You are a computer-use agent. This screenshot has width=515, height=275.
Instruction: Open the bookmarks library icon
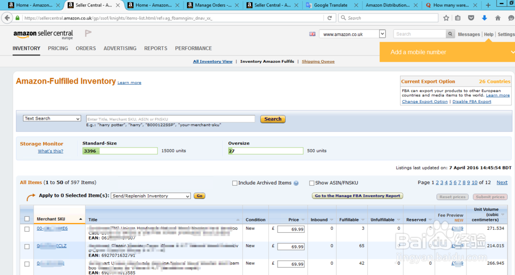458,18
